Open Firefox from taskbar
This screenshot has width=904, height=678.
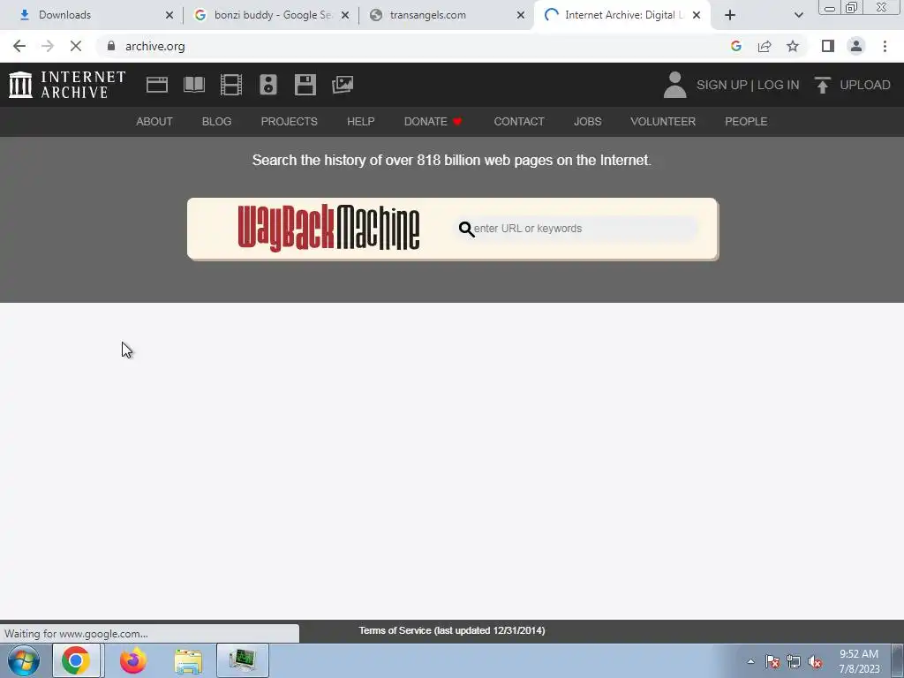tap(133, 660)
